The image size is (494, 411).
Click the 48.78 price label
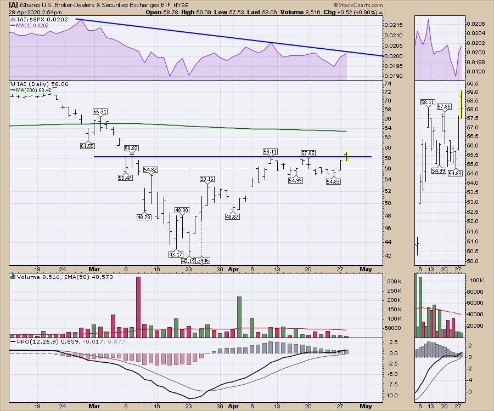(144, 217)
